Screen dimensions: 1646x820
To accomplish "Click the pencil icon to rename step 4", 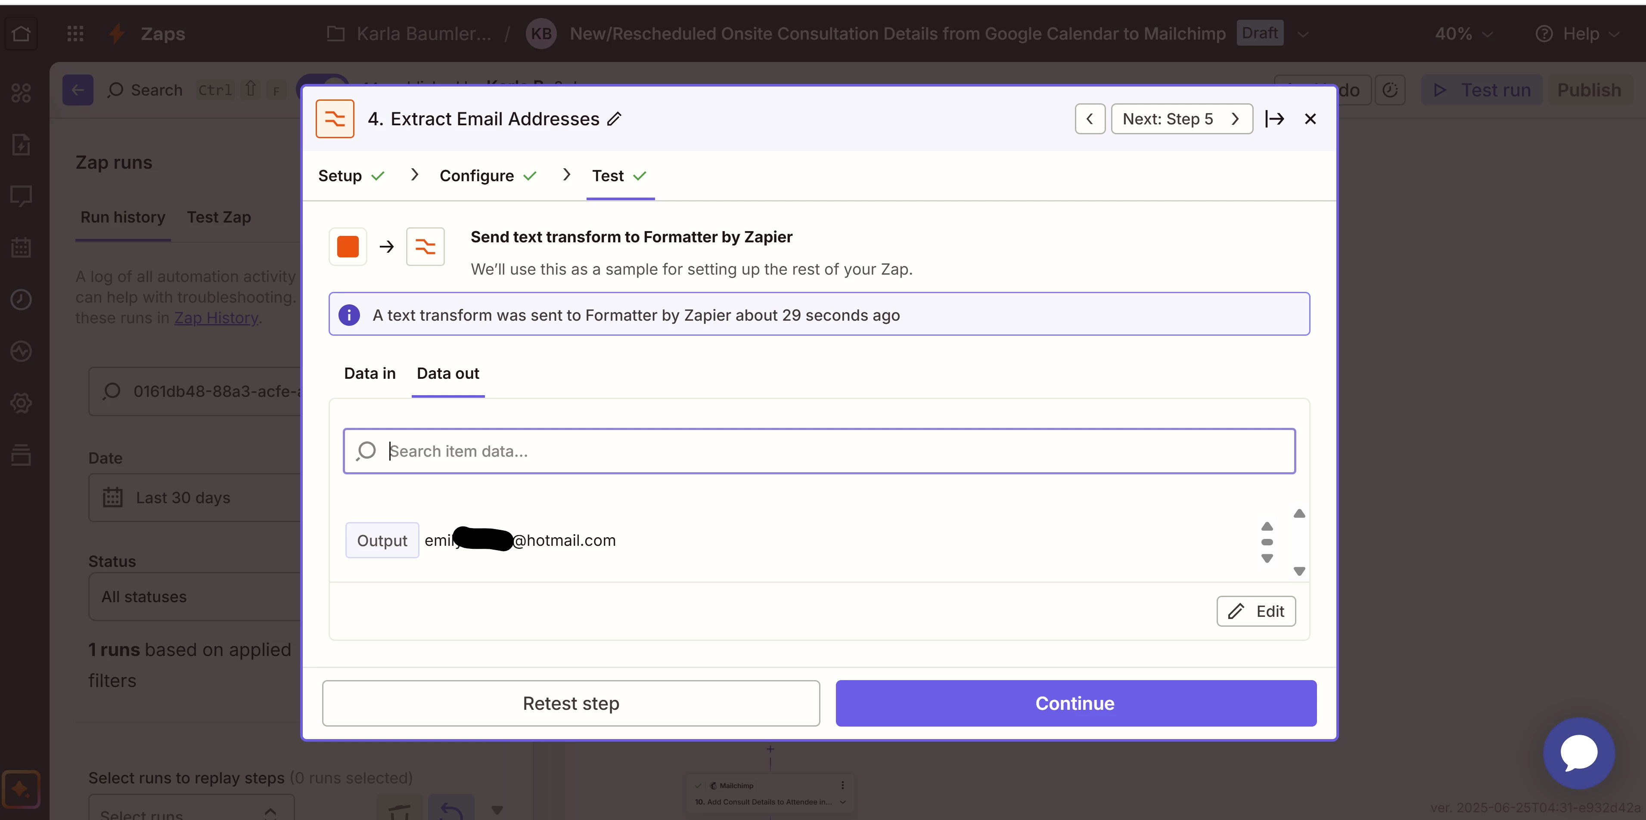I will click(x=614, y=119).
